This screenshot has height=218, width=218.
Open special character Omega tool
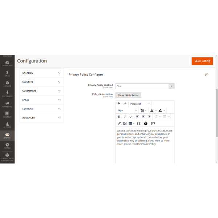coord(138,123)
